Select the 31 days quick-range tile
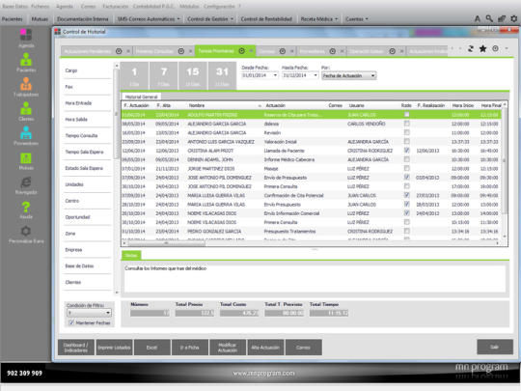 click(x=222, y=76)
